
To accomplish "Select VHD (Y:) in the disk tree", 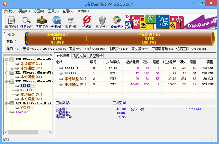I will (27, 108).
